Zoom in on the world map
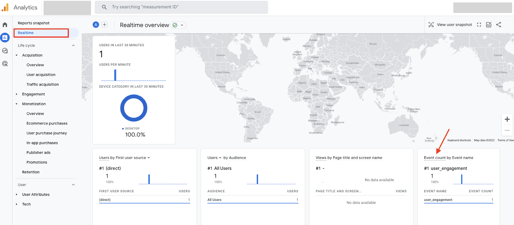The width and height of the screenshot is (514, 225). [x=507, y=119]
